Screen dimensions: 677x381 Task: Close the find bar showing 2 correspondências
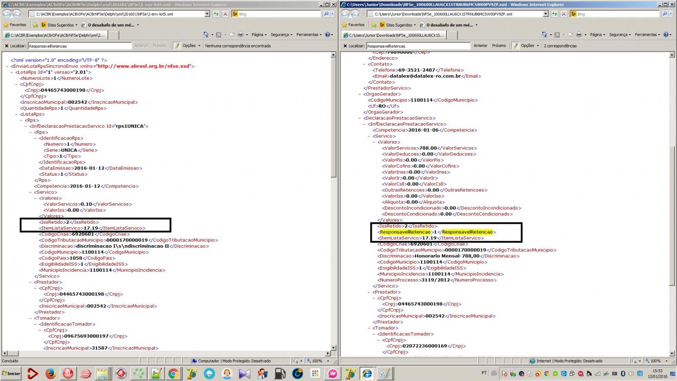click(x=343, y=45)
